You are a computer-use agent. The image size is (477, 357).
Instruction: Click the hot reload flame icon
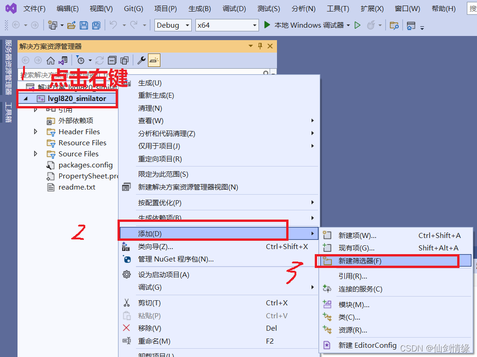[371, 25]
